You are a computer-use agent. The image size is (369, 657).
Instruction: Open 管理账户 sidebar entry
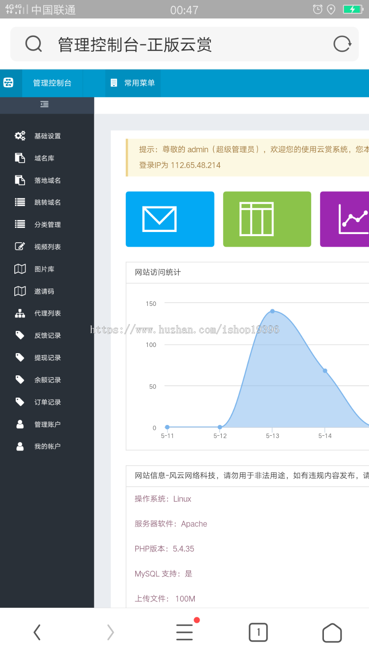click(x=48, y=424)
